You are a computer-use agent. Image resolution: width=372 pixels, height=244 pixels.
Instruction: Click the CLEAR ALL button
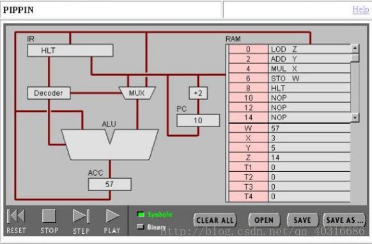coord(215,220)
